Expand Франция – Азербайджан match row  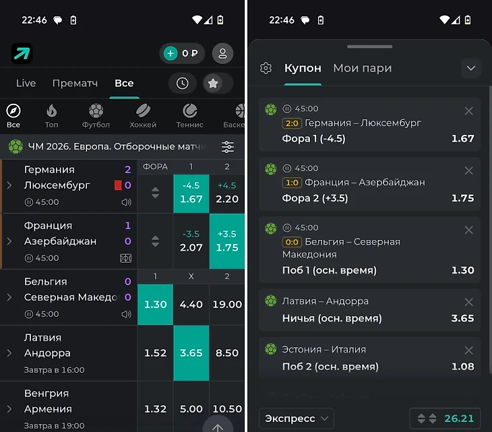[x=9, y=241]
